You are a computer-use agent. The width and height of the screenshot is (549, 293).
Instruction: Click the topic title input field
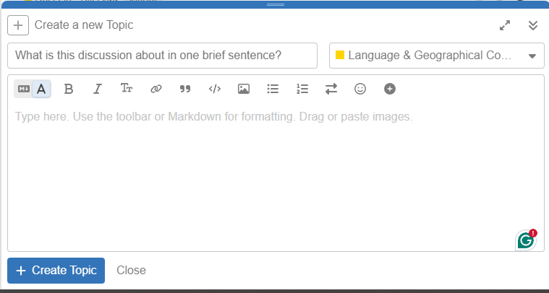[162, 56]
